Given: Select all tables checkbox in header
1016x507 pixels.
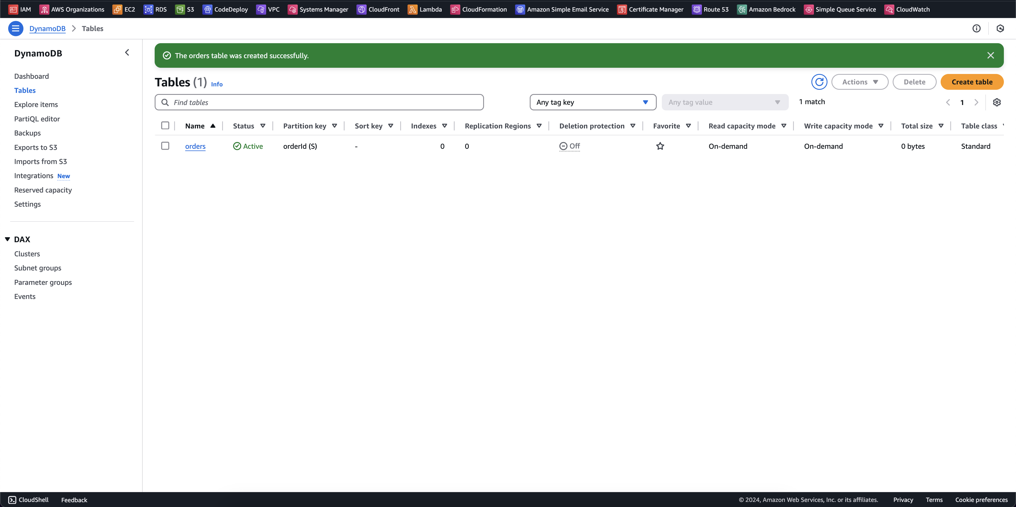Looking at the screenshot, I should pyautogui.click(x=165, y=126).
